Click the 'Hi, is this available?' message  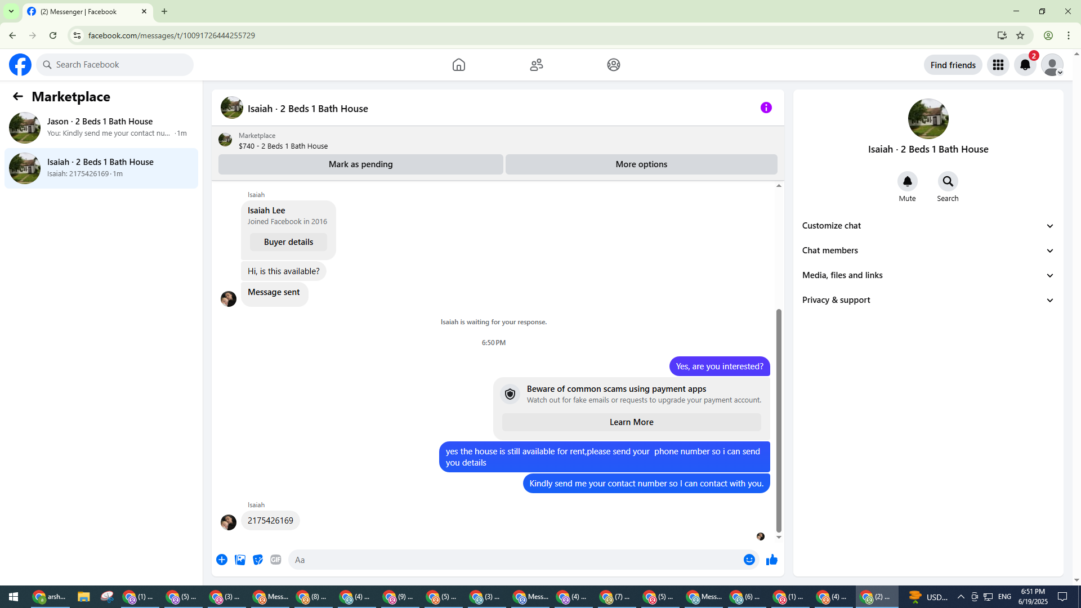(284, 271)
